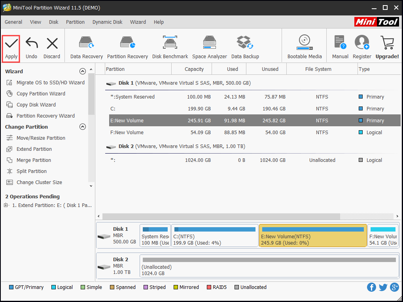Open the Facebook share icon

click(x=371, y=287)
